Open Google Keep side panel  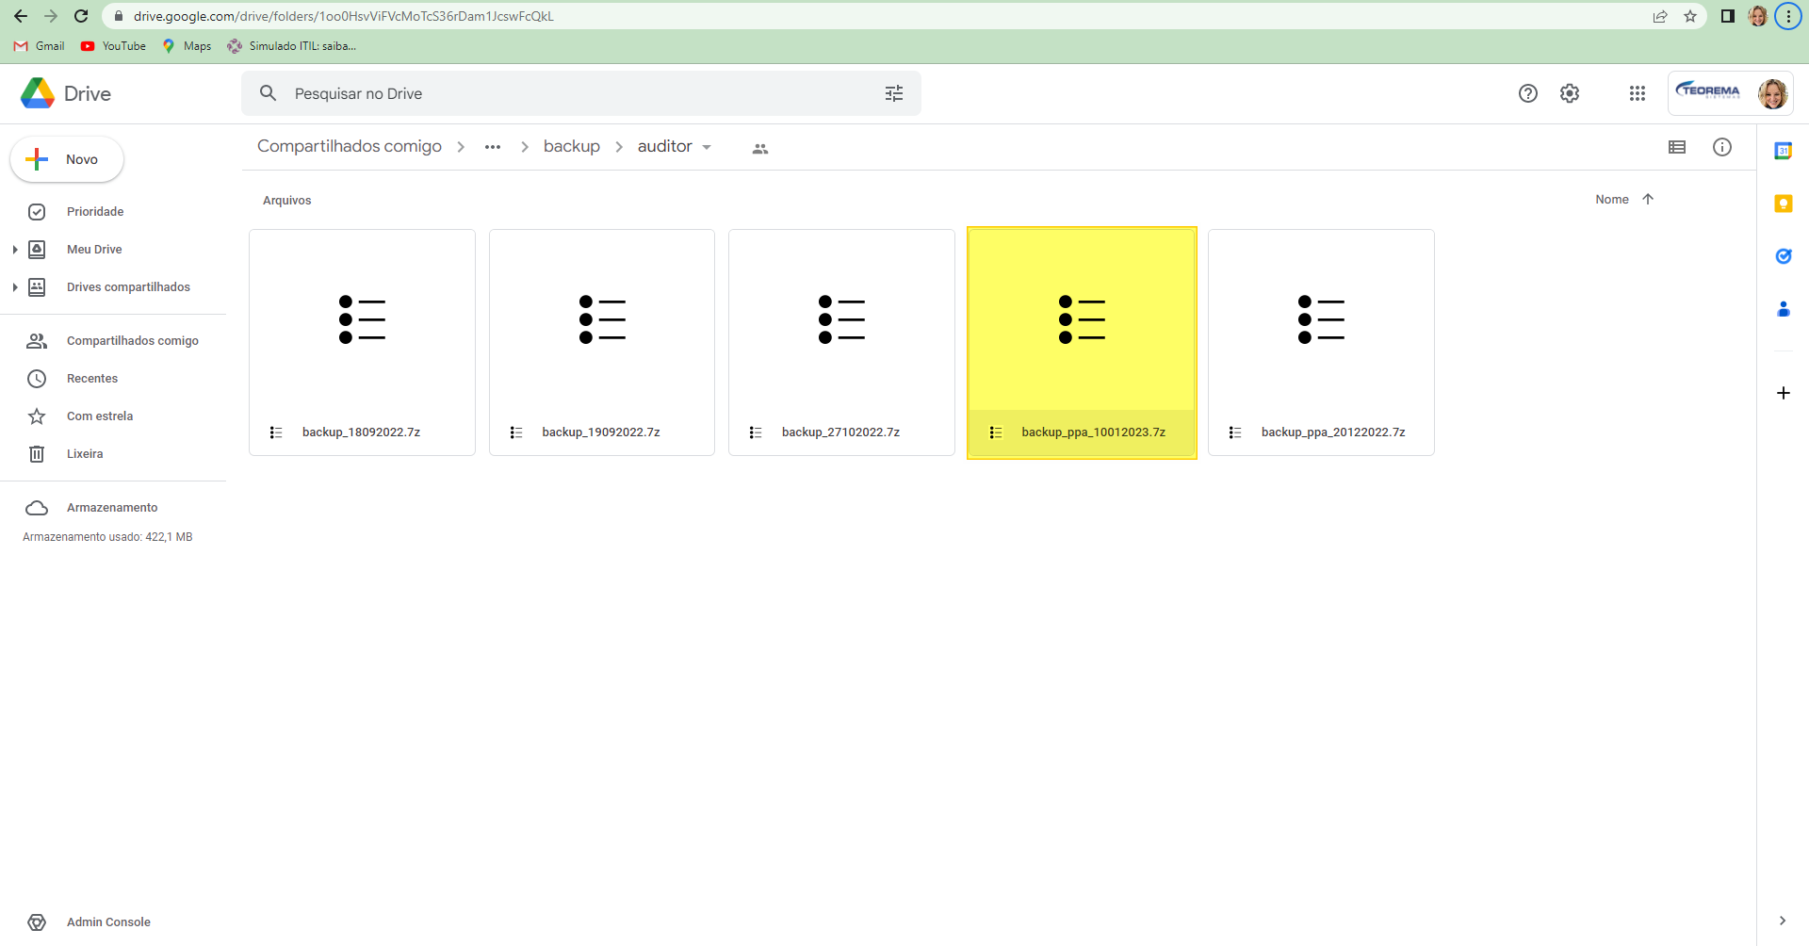[1783, 204]
